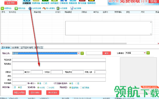Focus the 单买价 input field
This screenshot has width=159, height=99.
[x=37, y=72]
